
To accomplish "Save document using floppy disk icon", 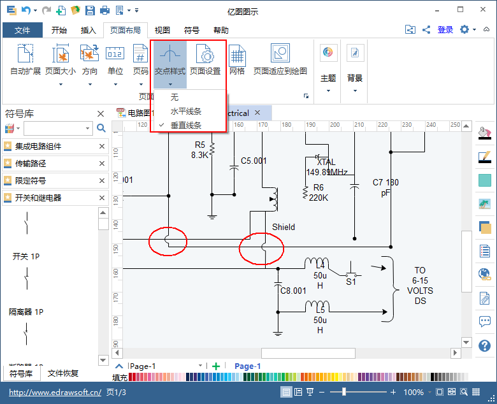I will coord(90,10).
